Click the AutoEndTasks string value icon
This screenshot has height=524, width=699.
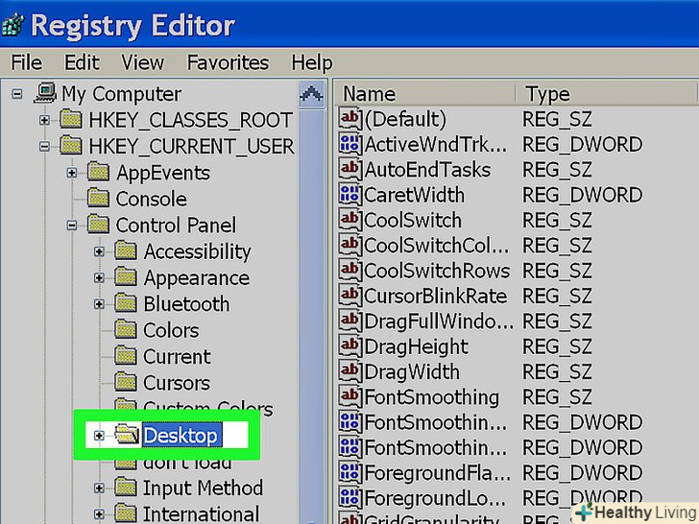coord(349,169)
